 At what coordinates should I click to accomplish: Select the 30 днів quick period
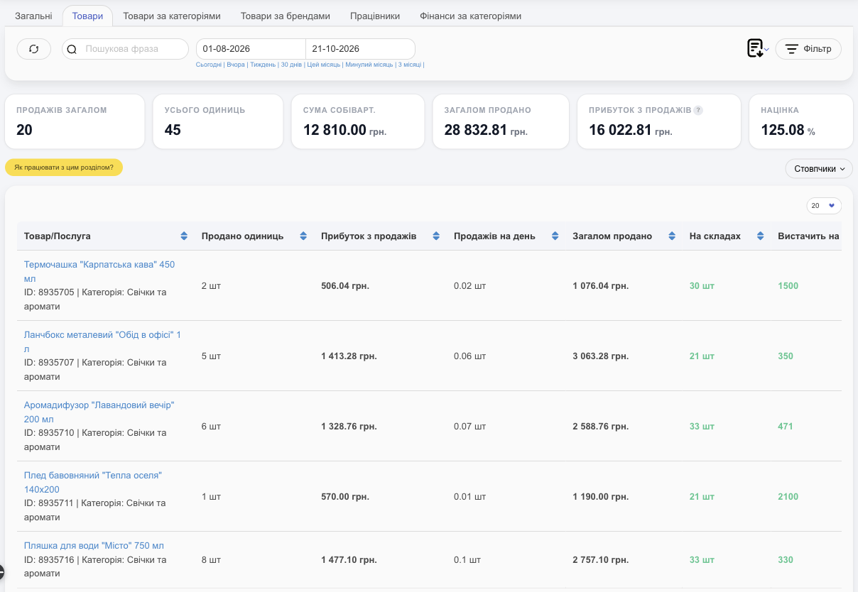[x=292, y=65]
